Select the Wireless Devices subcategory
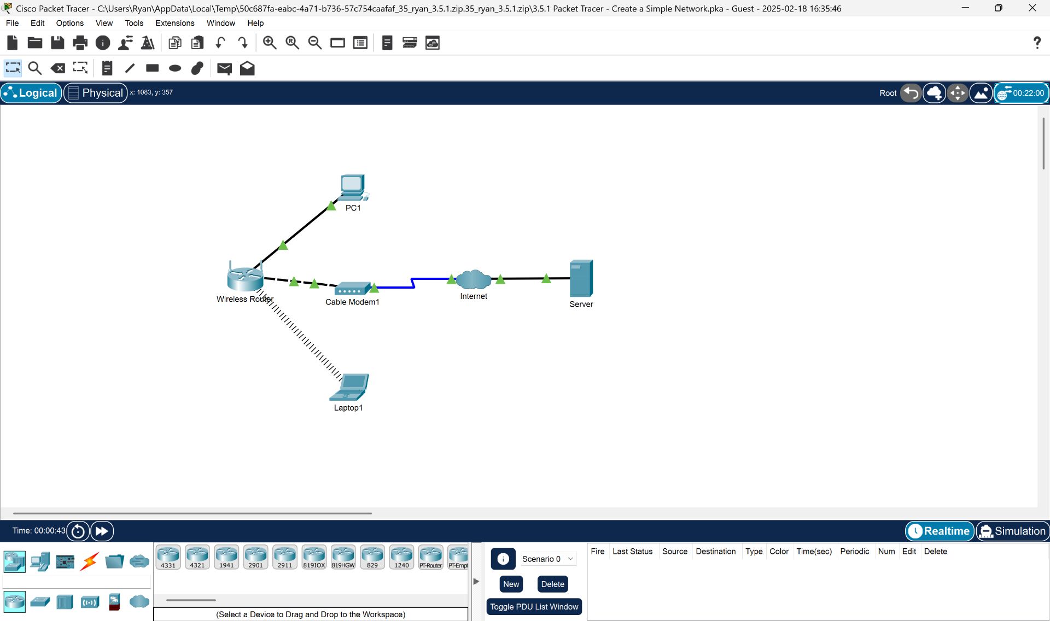Image resolution: width=1050 pixels, height=621 pixels. (x=90, y=602)
